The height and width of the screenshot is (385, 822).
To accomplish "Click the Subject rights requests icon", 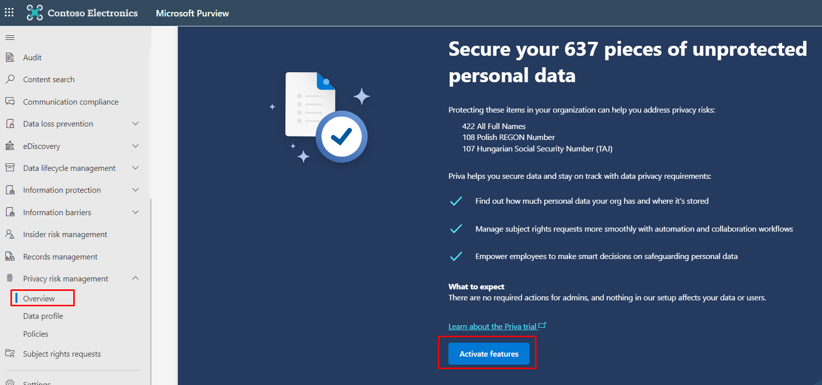I will pos(10,354).
